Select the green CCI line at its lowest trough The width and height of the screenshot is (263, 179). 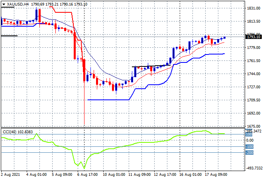tap(84, 168)
